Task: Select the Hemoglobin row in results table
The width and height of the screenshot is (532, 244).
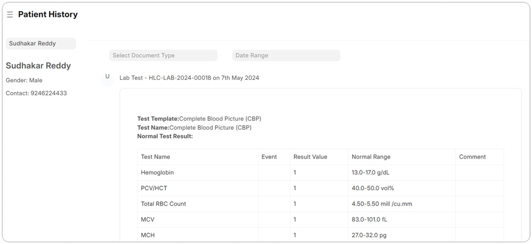Action: (157, 173)
